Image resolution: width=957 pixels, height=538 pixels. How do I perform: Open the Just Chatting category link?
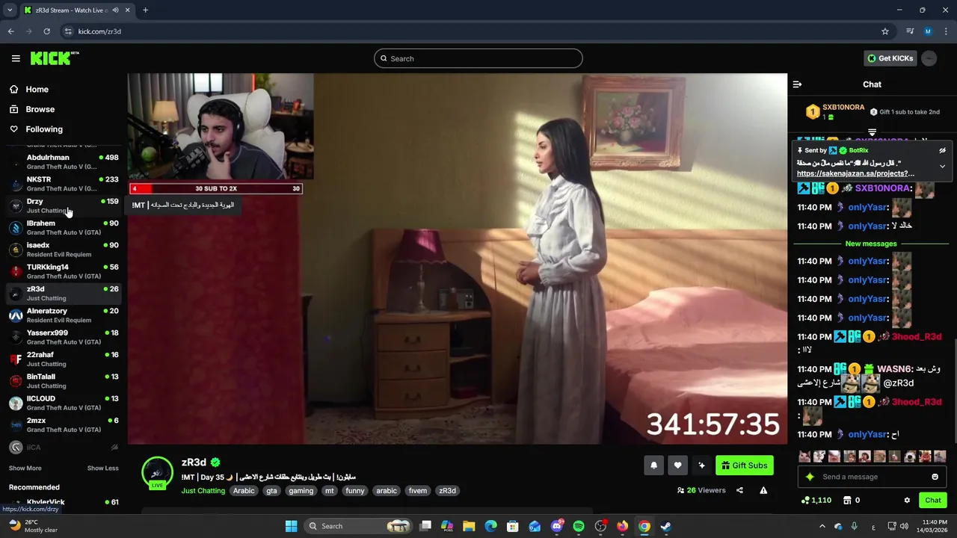[203, 491]
